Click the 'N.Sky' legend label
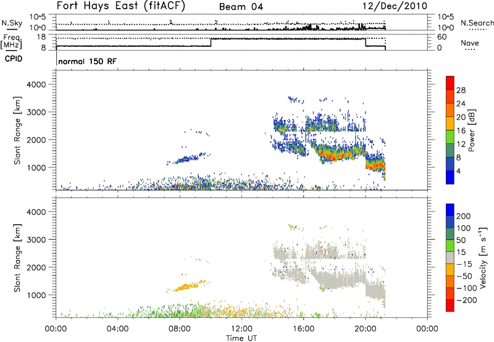The image size is (494, 342). point(12,23)
